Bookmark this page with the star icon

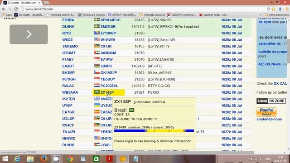click(x=273, y=9)
